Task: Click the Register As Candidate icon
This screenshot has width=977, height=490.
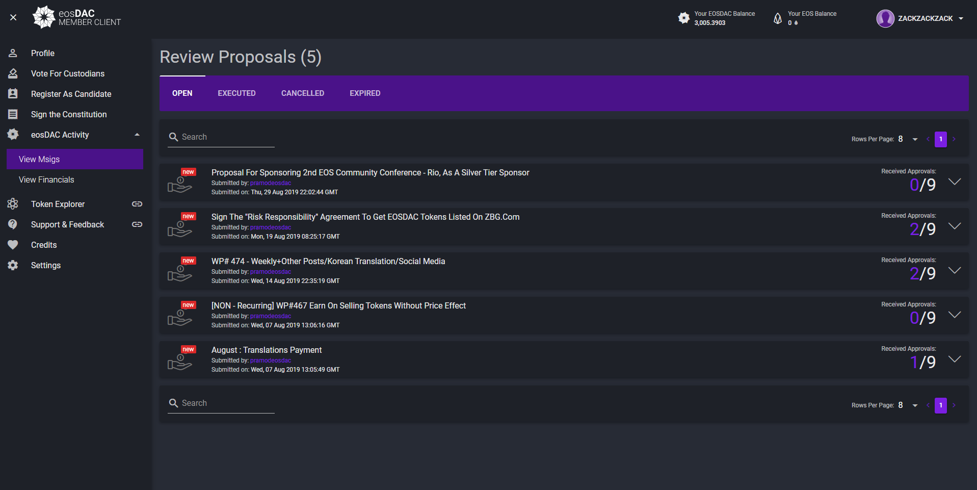Action: click(13, 94)
